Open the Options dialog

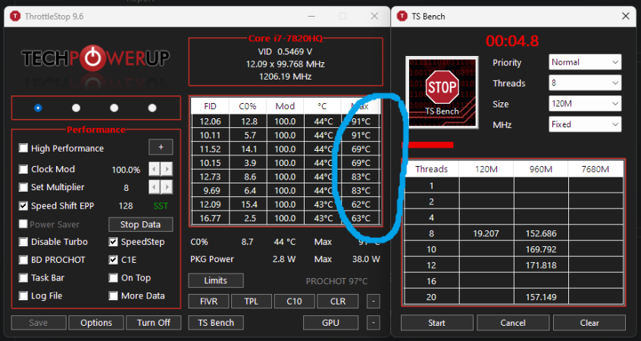click(96, 323)
